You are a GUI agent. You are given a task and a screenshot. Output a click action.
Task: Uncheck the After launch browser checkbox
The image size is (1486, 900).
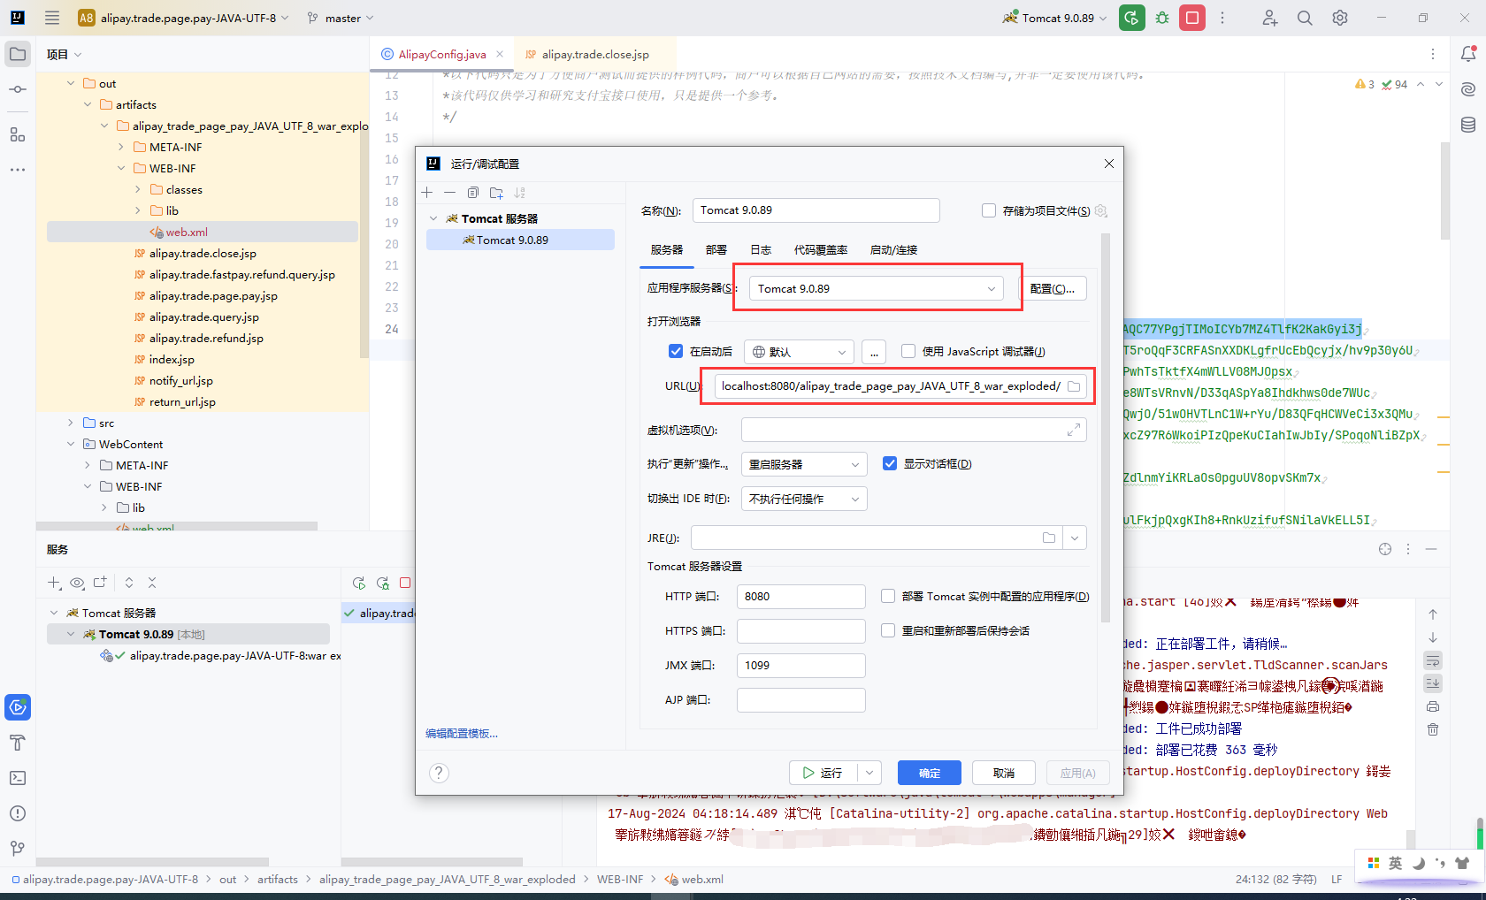coord(676,351)
